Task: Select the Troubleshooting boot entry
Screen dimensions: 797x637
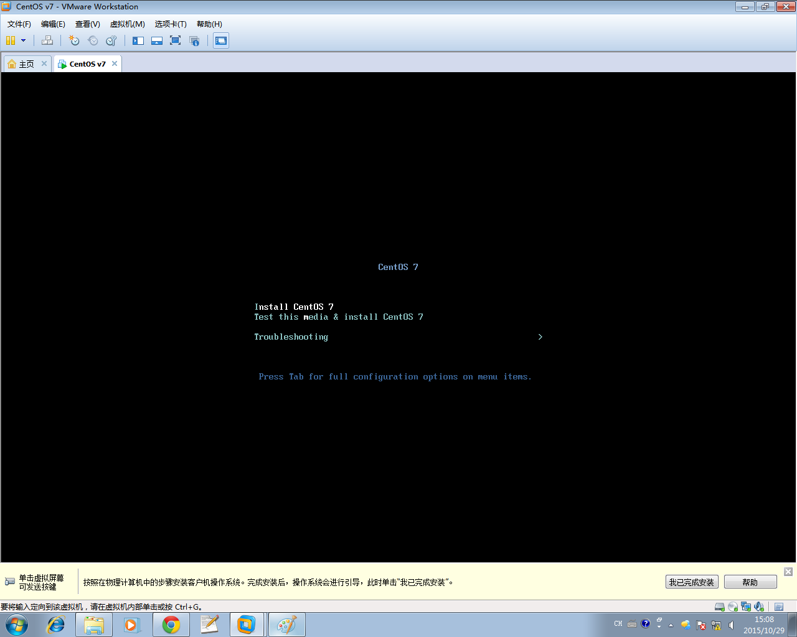Action: point(291,337)
